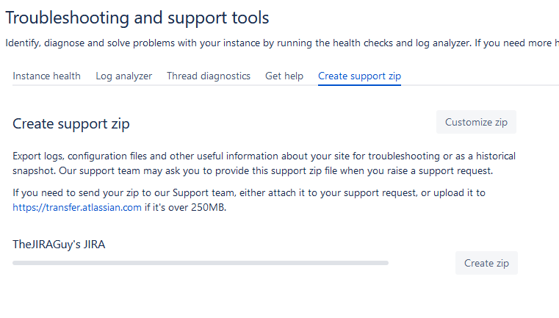
Task: Open the Instance health tab
Action: coord(46,76)
